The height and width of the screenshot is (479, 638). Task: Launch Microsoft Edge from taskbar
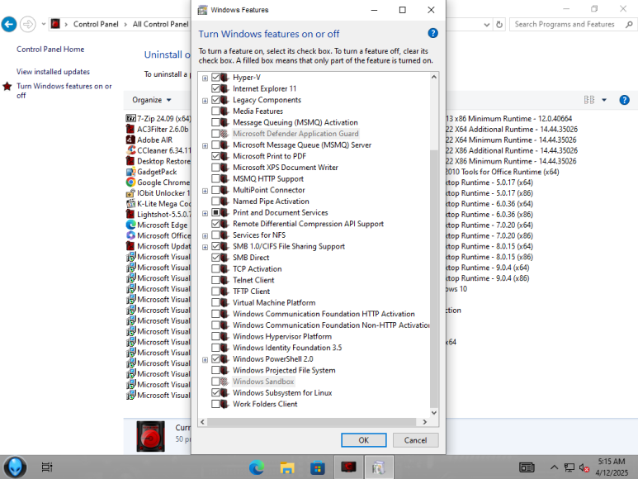(x=257, y=467)
